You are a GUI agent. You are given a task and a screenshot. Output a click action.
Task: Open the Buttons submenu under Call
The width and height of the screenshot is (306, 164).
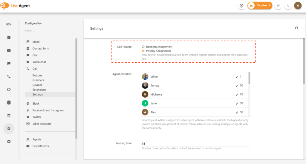click(37, 76)
